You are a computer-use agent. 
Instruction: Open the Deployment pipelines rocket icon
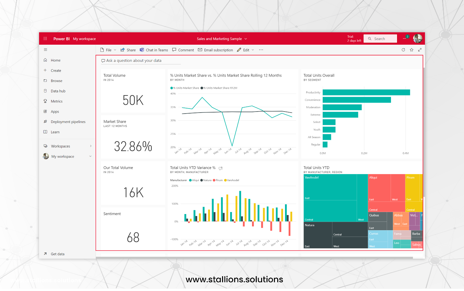[x=45, y=122]
